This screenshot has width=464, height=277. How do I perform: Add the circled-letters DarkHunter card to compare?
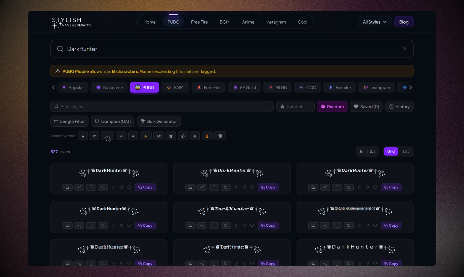(x=349, y=226)
